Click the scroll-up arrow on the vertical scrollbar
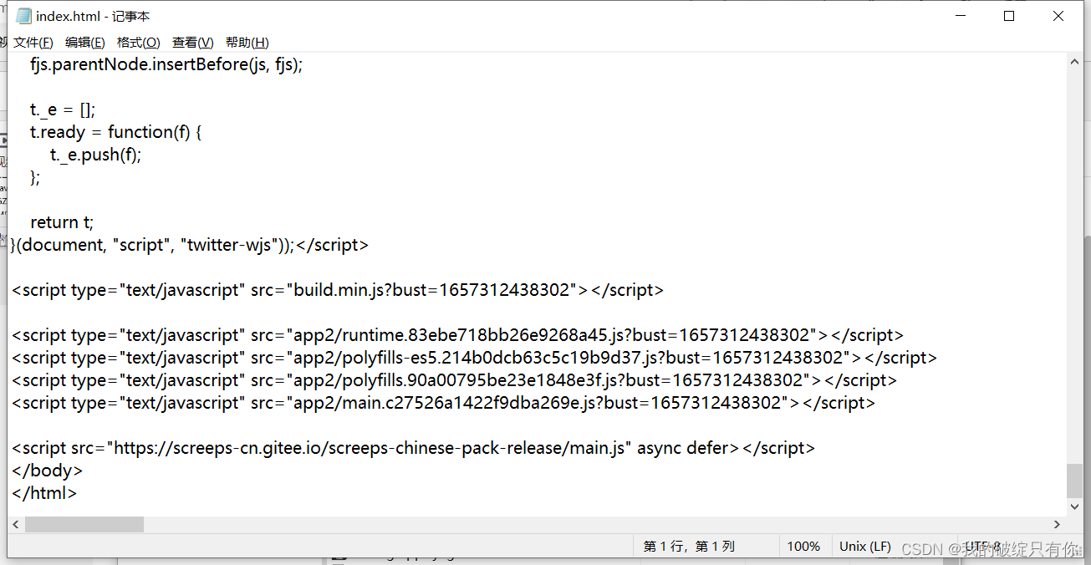This screenshot has height=565, width=1091. coord(1075,60)
